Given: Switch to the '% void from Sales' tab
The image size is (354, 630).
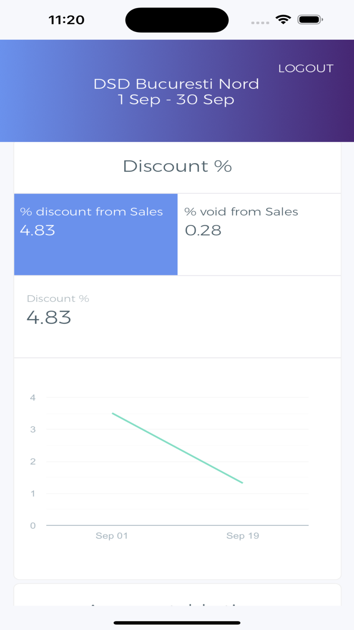Looking at the screenshot, I should [x=259, y=234].
